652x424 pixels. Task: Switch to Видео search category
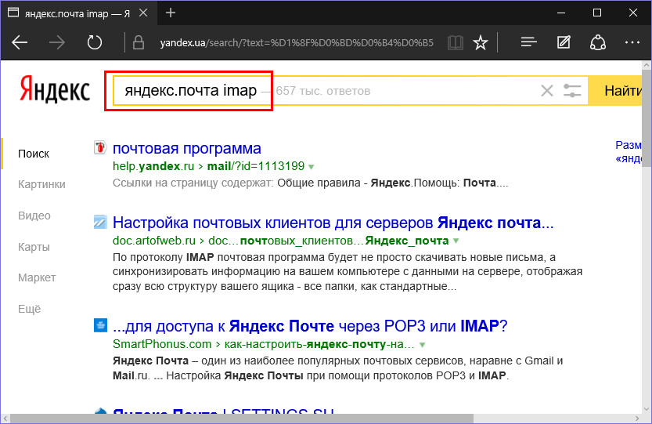pyautogui.click(x=34, y=216)
